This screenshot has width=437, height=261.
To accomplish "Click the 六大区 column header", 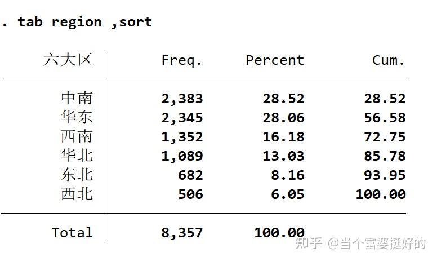I will [x=67, y=60].
